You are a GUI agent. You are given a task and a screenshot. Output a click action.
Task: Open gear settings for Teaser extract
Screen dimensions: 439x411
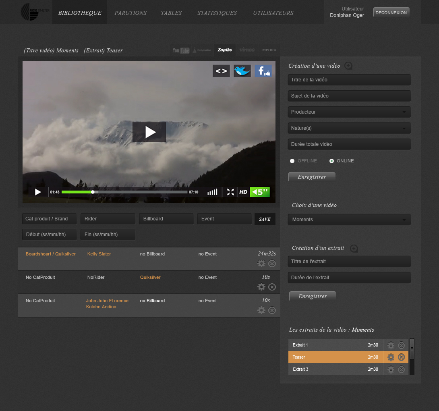[x=391, y=357]
